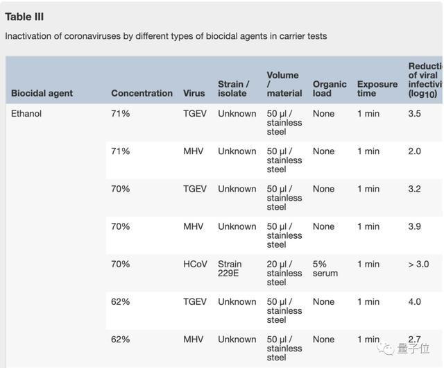Select the 4.0 reduction value
Screen dimensions: 444x368
(415, 301)
